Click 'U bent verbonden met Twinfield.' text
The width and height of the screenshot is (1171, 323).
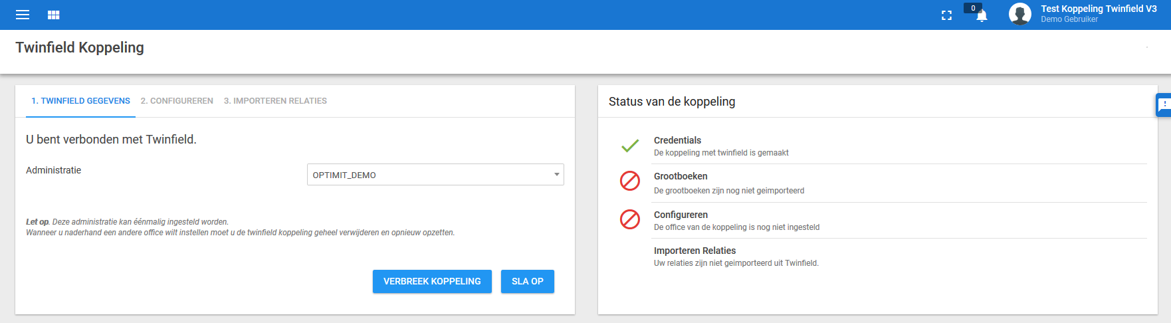(x=111, y=140)
